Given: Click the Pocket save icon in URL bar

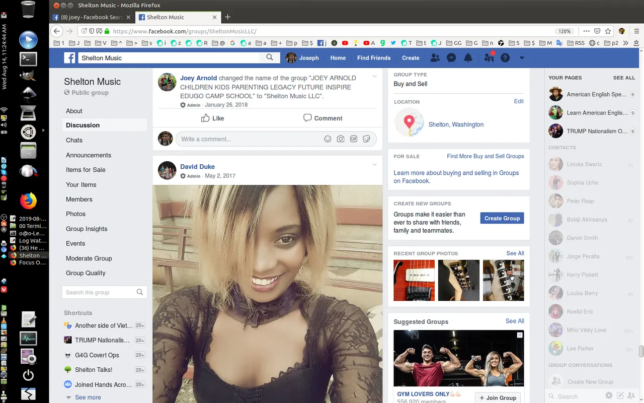Looking at the screenshot, I should coord(597,31).
